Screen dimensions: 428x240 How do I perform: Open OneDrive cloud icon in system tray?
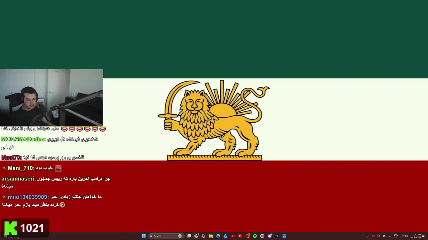[384, 236]
